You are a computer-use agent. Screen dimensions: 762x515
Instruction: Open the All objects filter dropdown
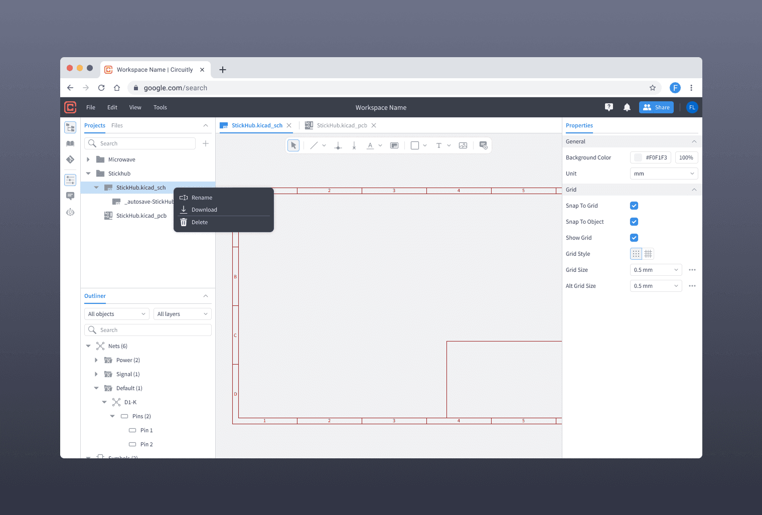tap(117, 314)
